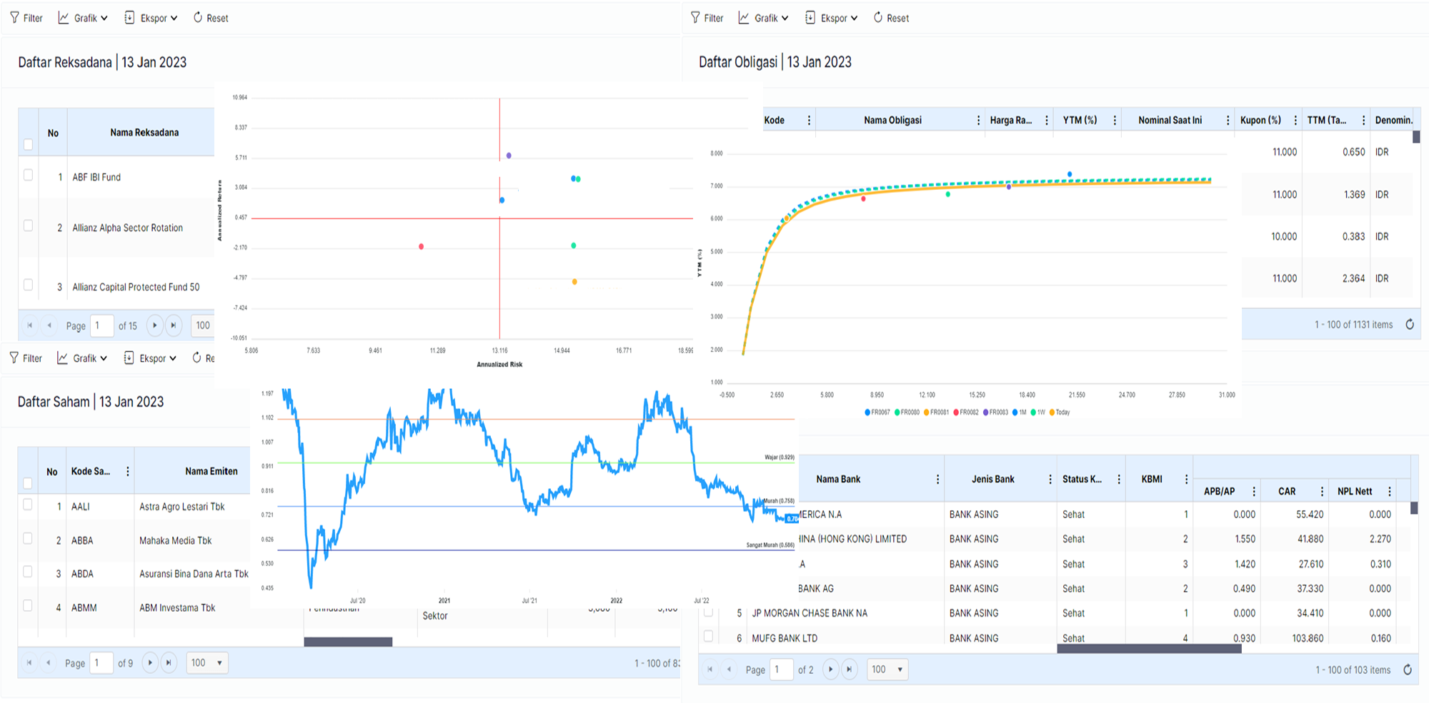Open page size dropdown in Daftar Saham pager
The image size is (1429, 703).
pyautogui.click(x=206, y=663)
